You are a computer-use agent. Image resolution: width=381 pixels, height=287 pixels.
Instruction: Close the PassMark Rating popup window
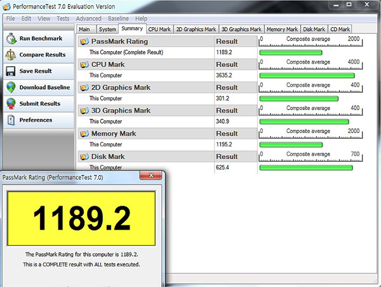coord(151,175)
